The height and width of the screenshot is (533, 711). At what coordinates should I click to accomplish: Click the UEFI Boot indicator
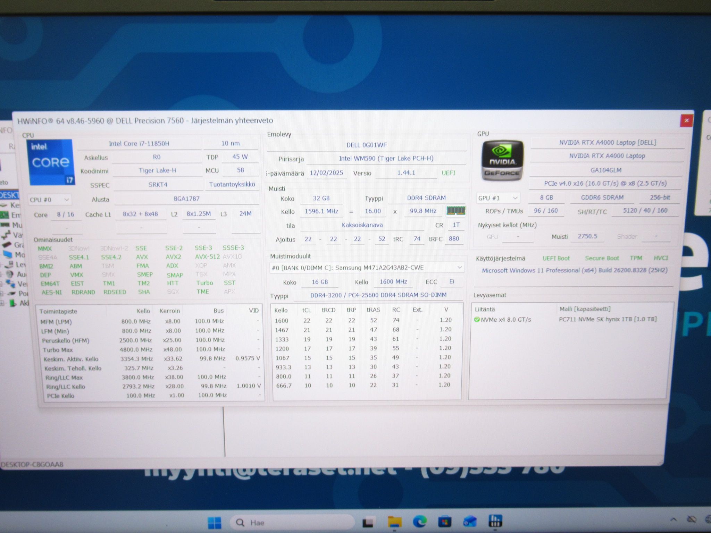point(556,258)
